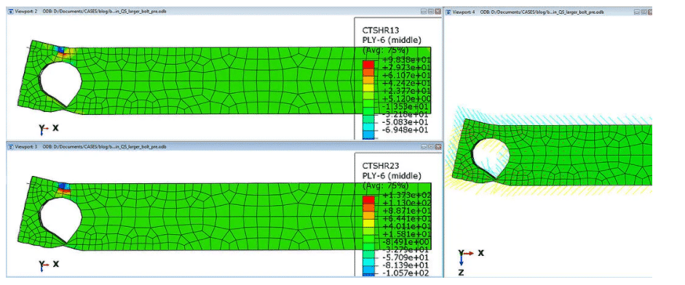This screenshot has width=685, height=285.
Task: Click the Viewport 4 window icon
Action: pyautogui.click(x=448, y=12)
